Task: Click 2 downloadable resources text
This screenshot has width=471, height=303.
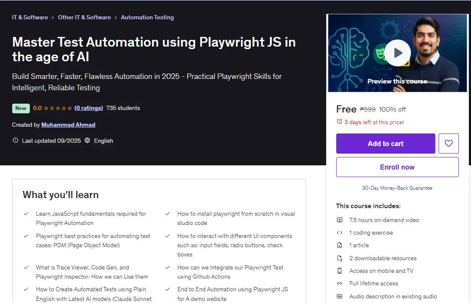Action: click(x=383, y=258)
